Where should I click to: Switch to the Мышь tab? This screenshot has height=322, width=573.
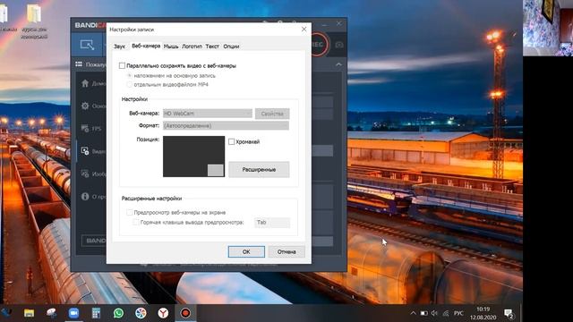(x=171, y=47)
